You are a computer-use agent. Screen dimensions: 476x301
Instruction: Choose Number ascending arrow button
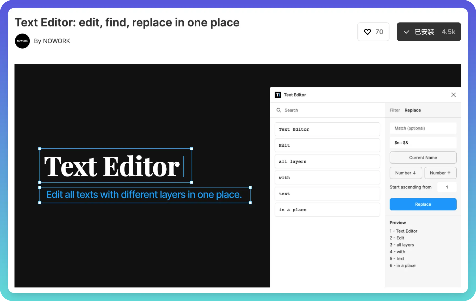(x=440, y=173)
